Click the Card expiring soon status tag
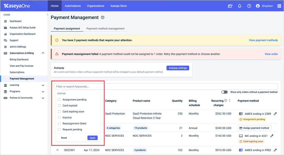Screen dimensions: 284x155 pos(251,141)
